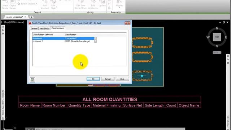Click the Top 2D Wireframe viewport label
This screenshot has width=231, height=130.
[x=13, y=22]
